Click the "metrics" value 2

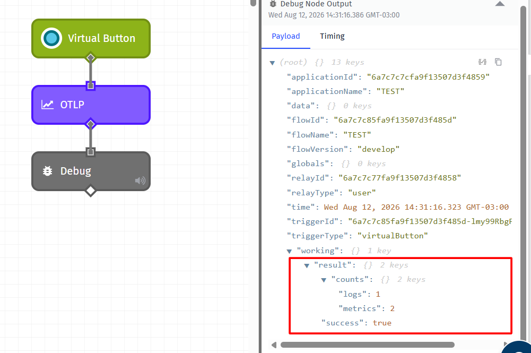392,308
